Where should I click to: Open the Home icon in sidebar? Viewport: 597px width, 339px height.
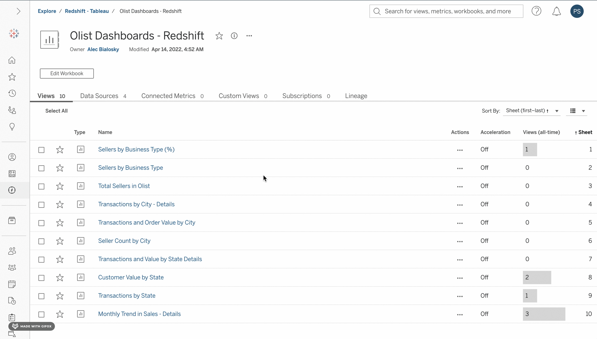click(12, 60)
